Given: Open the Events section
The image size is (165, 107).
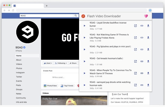Looking at the screenshot, I should pyautogui.click(x=19, y=81).
